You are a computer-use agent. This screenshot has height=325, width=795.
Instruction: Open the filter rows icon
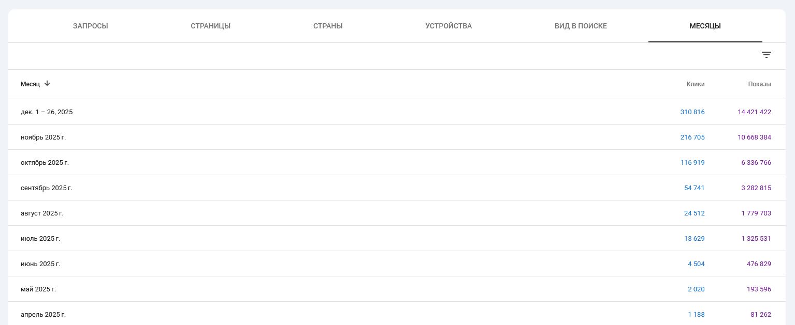[767, 55]
